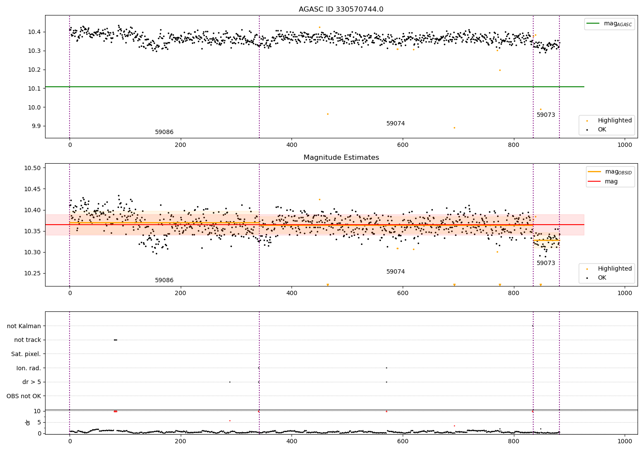Screen dimensions: 644x451
Task: Click the 'not Kalman' row label
Action: [x=24, y=326]
